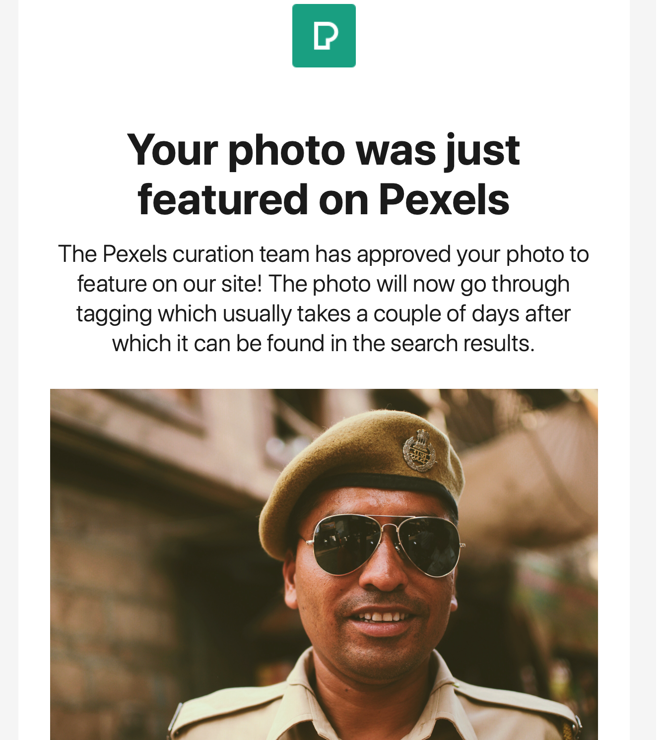Click the white P letter inside the logo
667x740 pixels.
coord(326,36)
